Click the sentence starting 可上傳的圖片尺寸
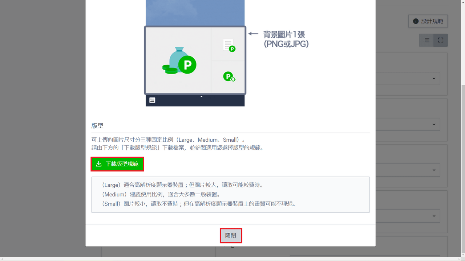Viewport: 465px width, 261px height. coord(169,140)
